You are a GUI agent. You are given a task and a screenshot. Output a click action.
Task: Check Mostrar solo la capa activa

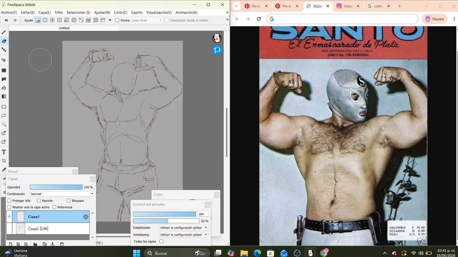click(10, 207)
